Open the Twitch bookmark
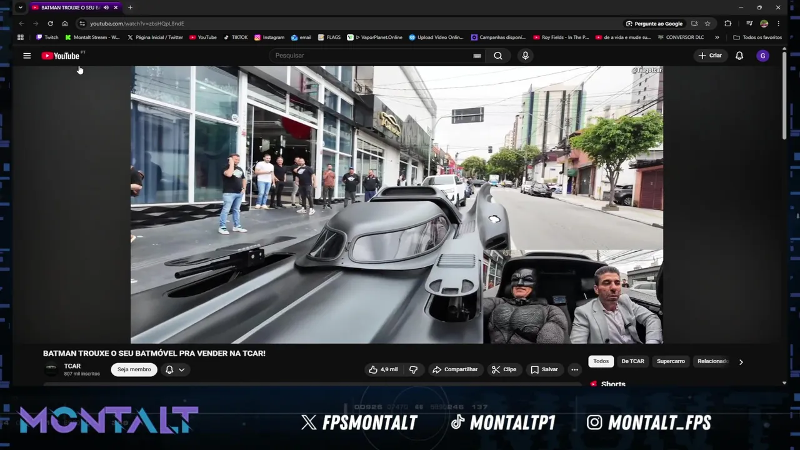Screen dimensions: 800x450 click(47, 37)
